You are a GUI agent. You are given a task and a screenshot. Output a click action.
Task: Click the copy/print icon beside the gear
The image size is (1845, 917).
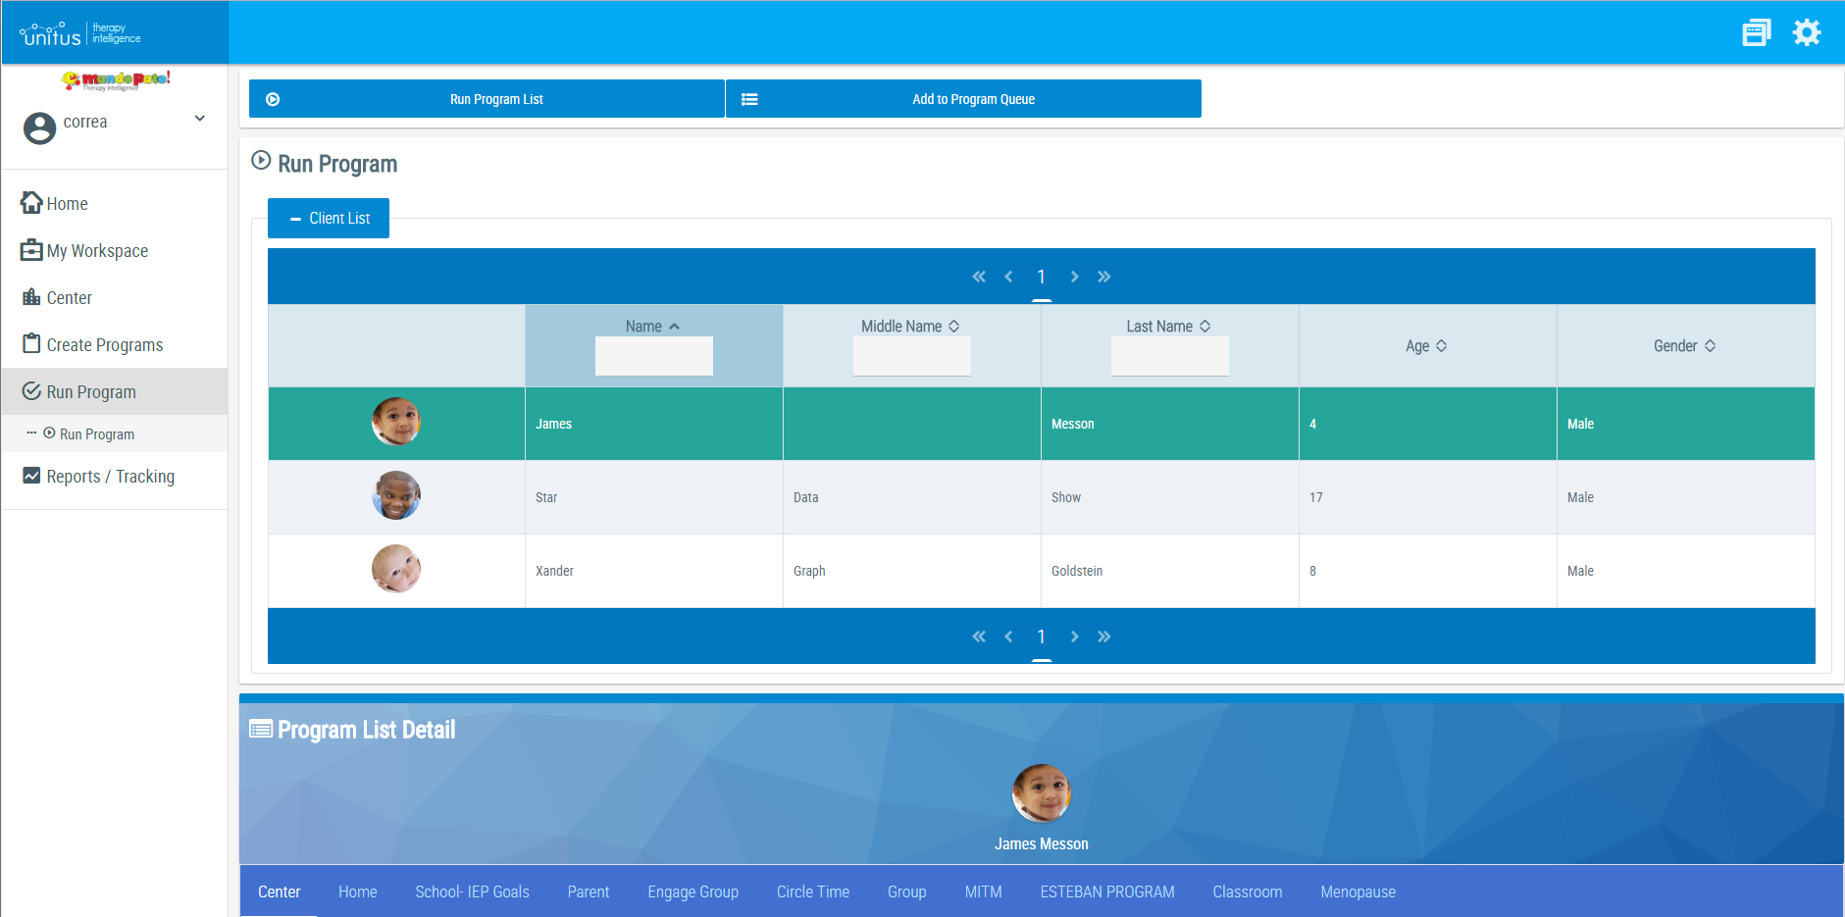1757,32
